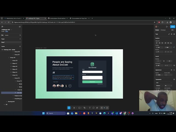Click align vertical centers icon
The width and height of the screenshot is (176, 132).
(168, 43)
